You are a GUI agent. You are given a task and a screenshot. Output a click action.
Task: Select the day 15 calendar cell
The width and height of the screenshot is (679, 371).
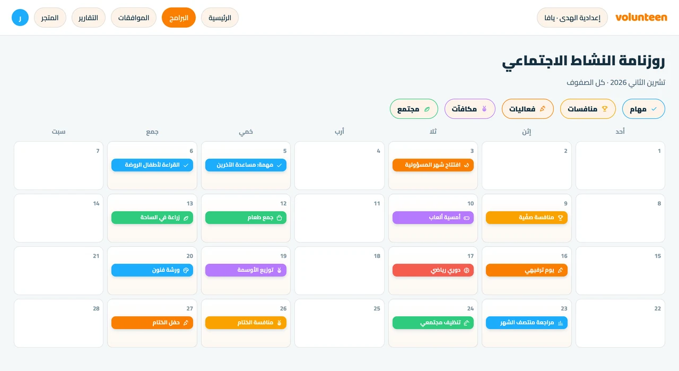[620, 271]
